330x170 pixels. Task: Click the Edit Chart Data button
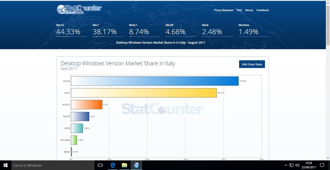(x=252, y=64)
